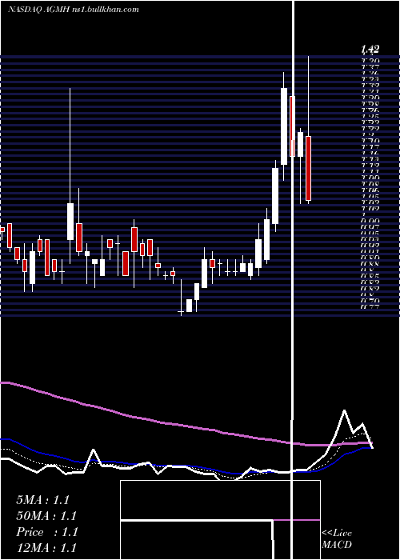Click the MACD label
Viewport: 400px width, 560px height.
[x=337, y=545]
